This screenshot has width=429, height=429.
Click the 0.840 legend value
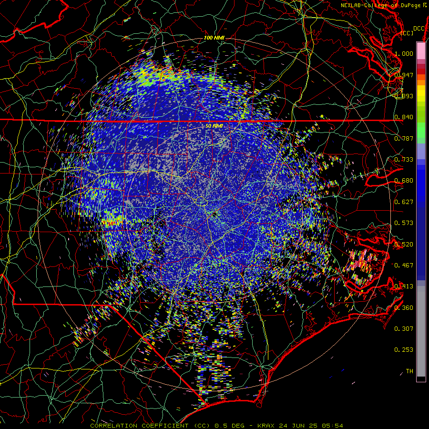(404, 117)
